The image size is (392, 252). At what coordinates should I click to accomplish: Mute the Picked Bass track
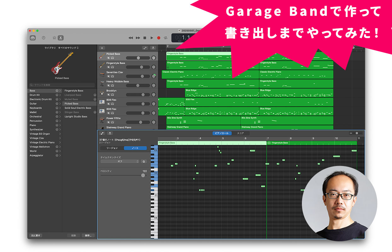pyautogui.click(x=108, y=58)
